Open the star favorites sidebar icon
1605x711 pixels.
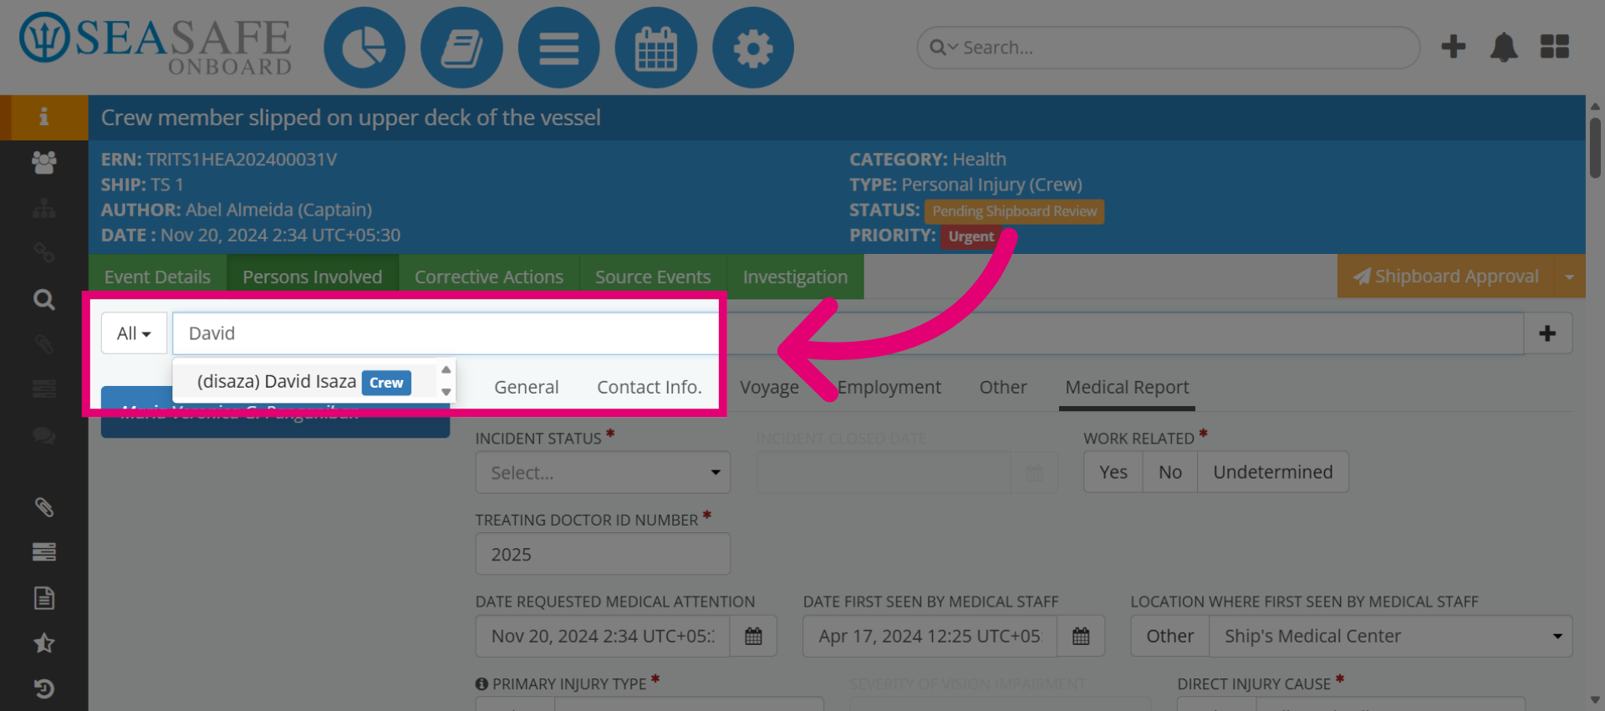click(43, 643)
